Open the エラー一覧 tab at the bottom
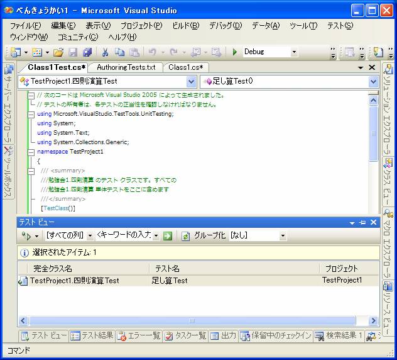 tap(139, 335)
